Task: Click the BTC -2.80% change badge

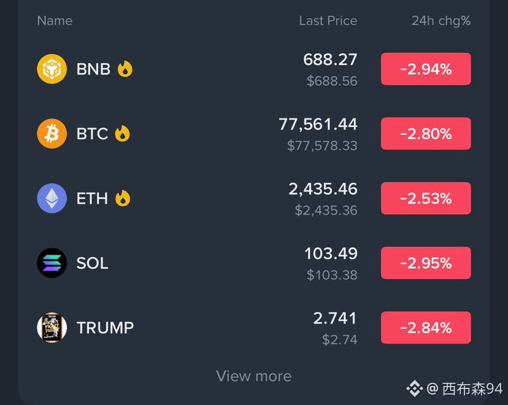Action: (426, 134)
